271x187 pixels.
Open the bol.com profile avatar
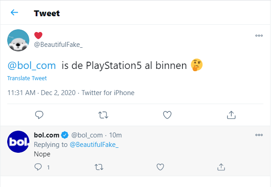point(18,142)
